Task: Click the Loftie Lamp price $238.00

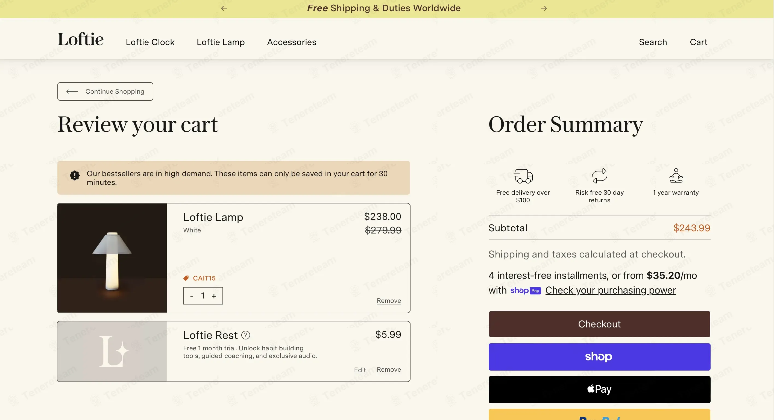Action: pyautogui.click(x=383, y=217)
